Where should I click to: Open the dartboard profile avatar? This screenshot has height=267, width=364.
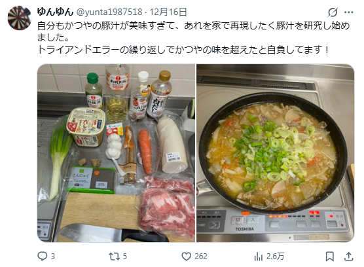(19, 18)
